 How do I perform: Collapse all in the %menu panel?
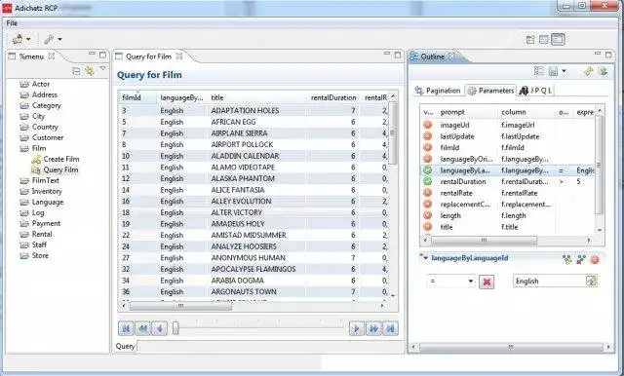[x=76, y=71]
